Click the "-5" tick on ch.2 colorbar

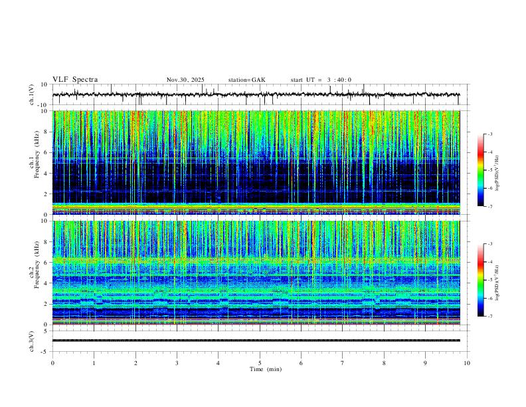point(489,280)
